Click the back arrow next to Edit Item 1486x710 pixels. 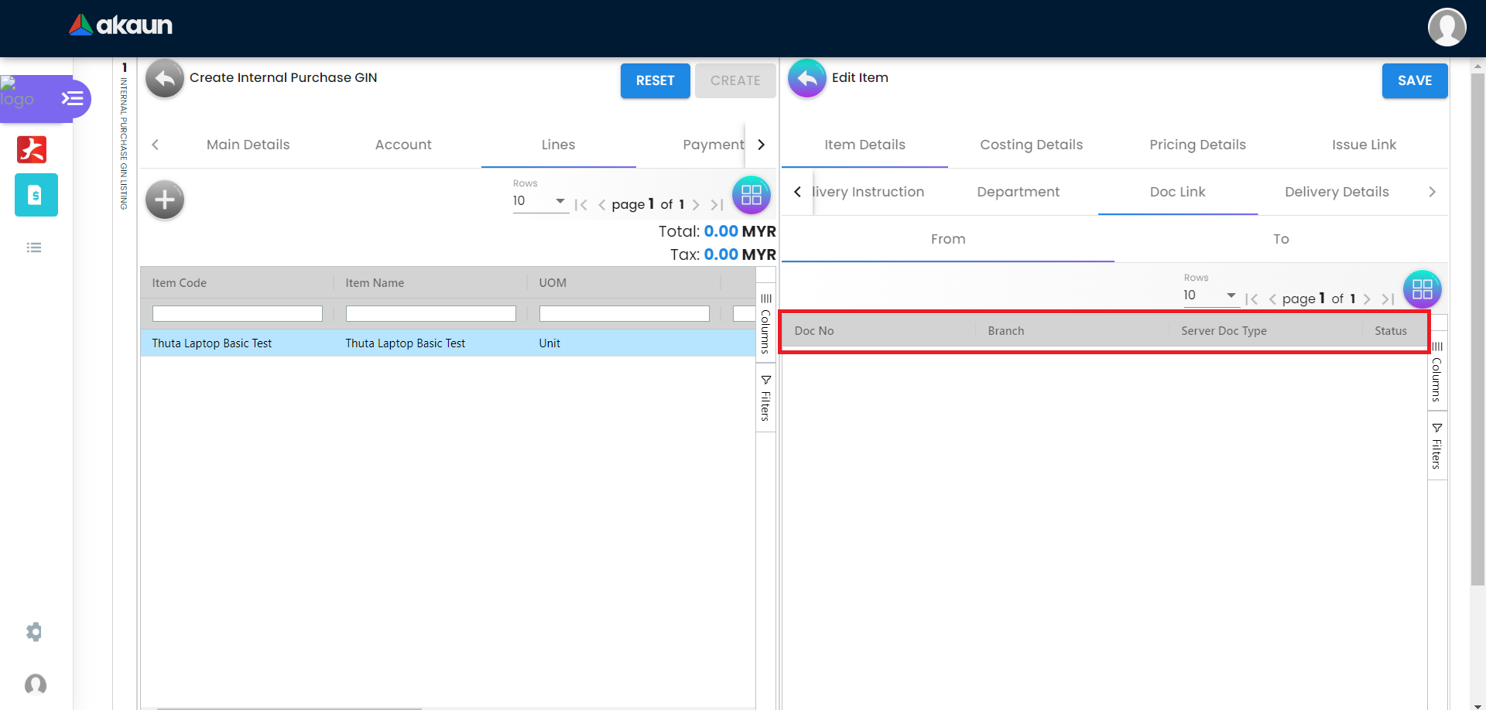click(806, 79)
